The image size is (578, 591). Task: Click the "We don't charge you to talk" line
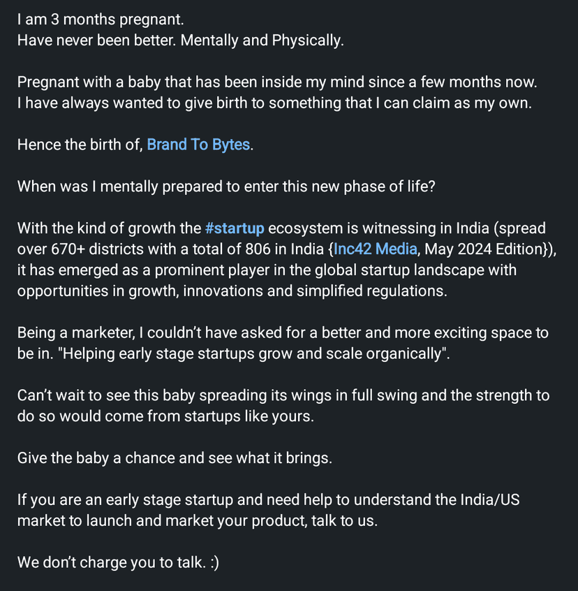coord(117,563)
